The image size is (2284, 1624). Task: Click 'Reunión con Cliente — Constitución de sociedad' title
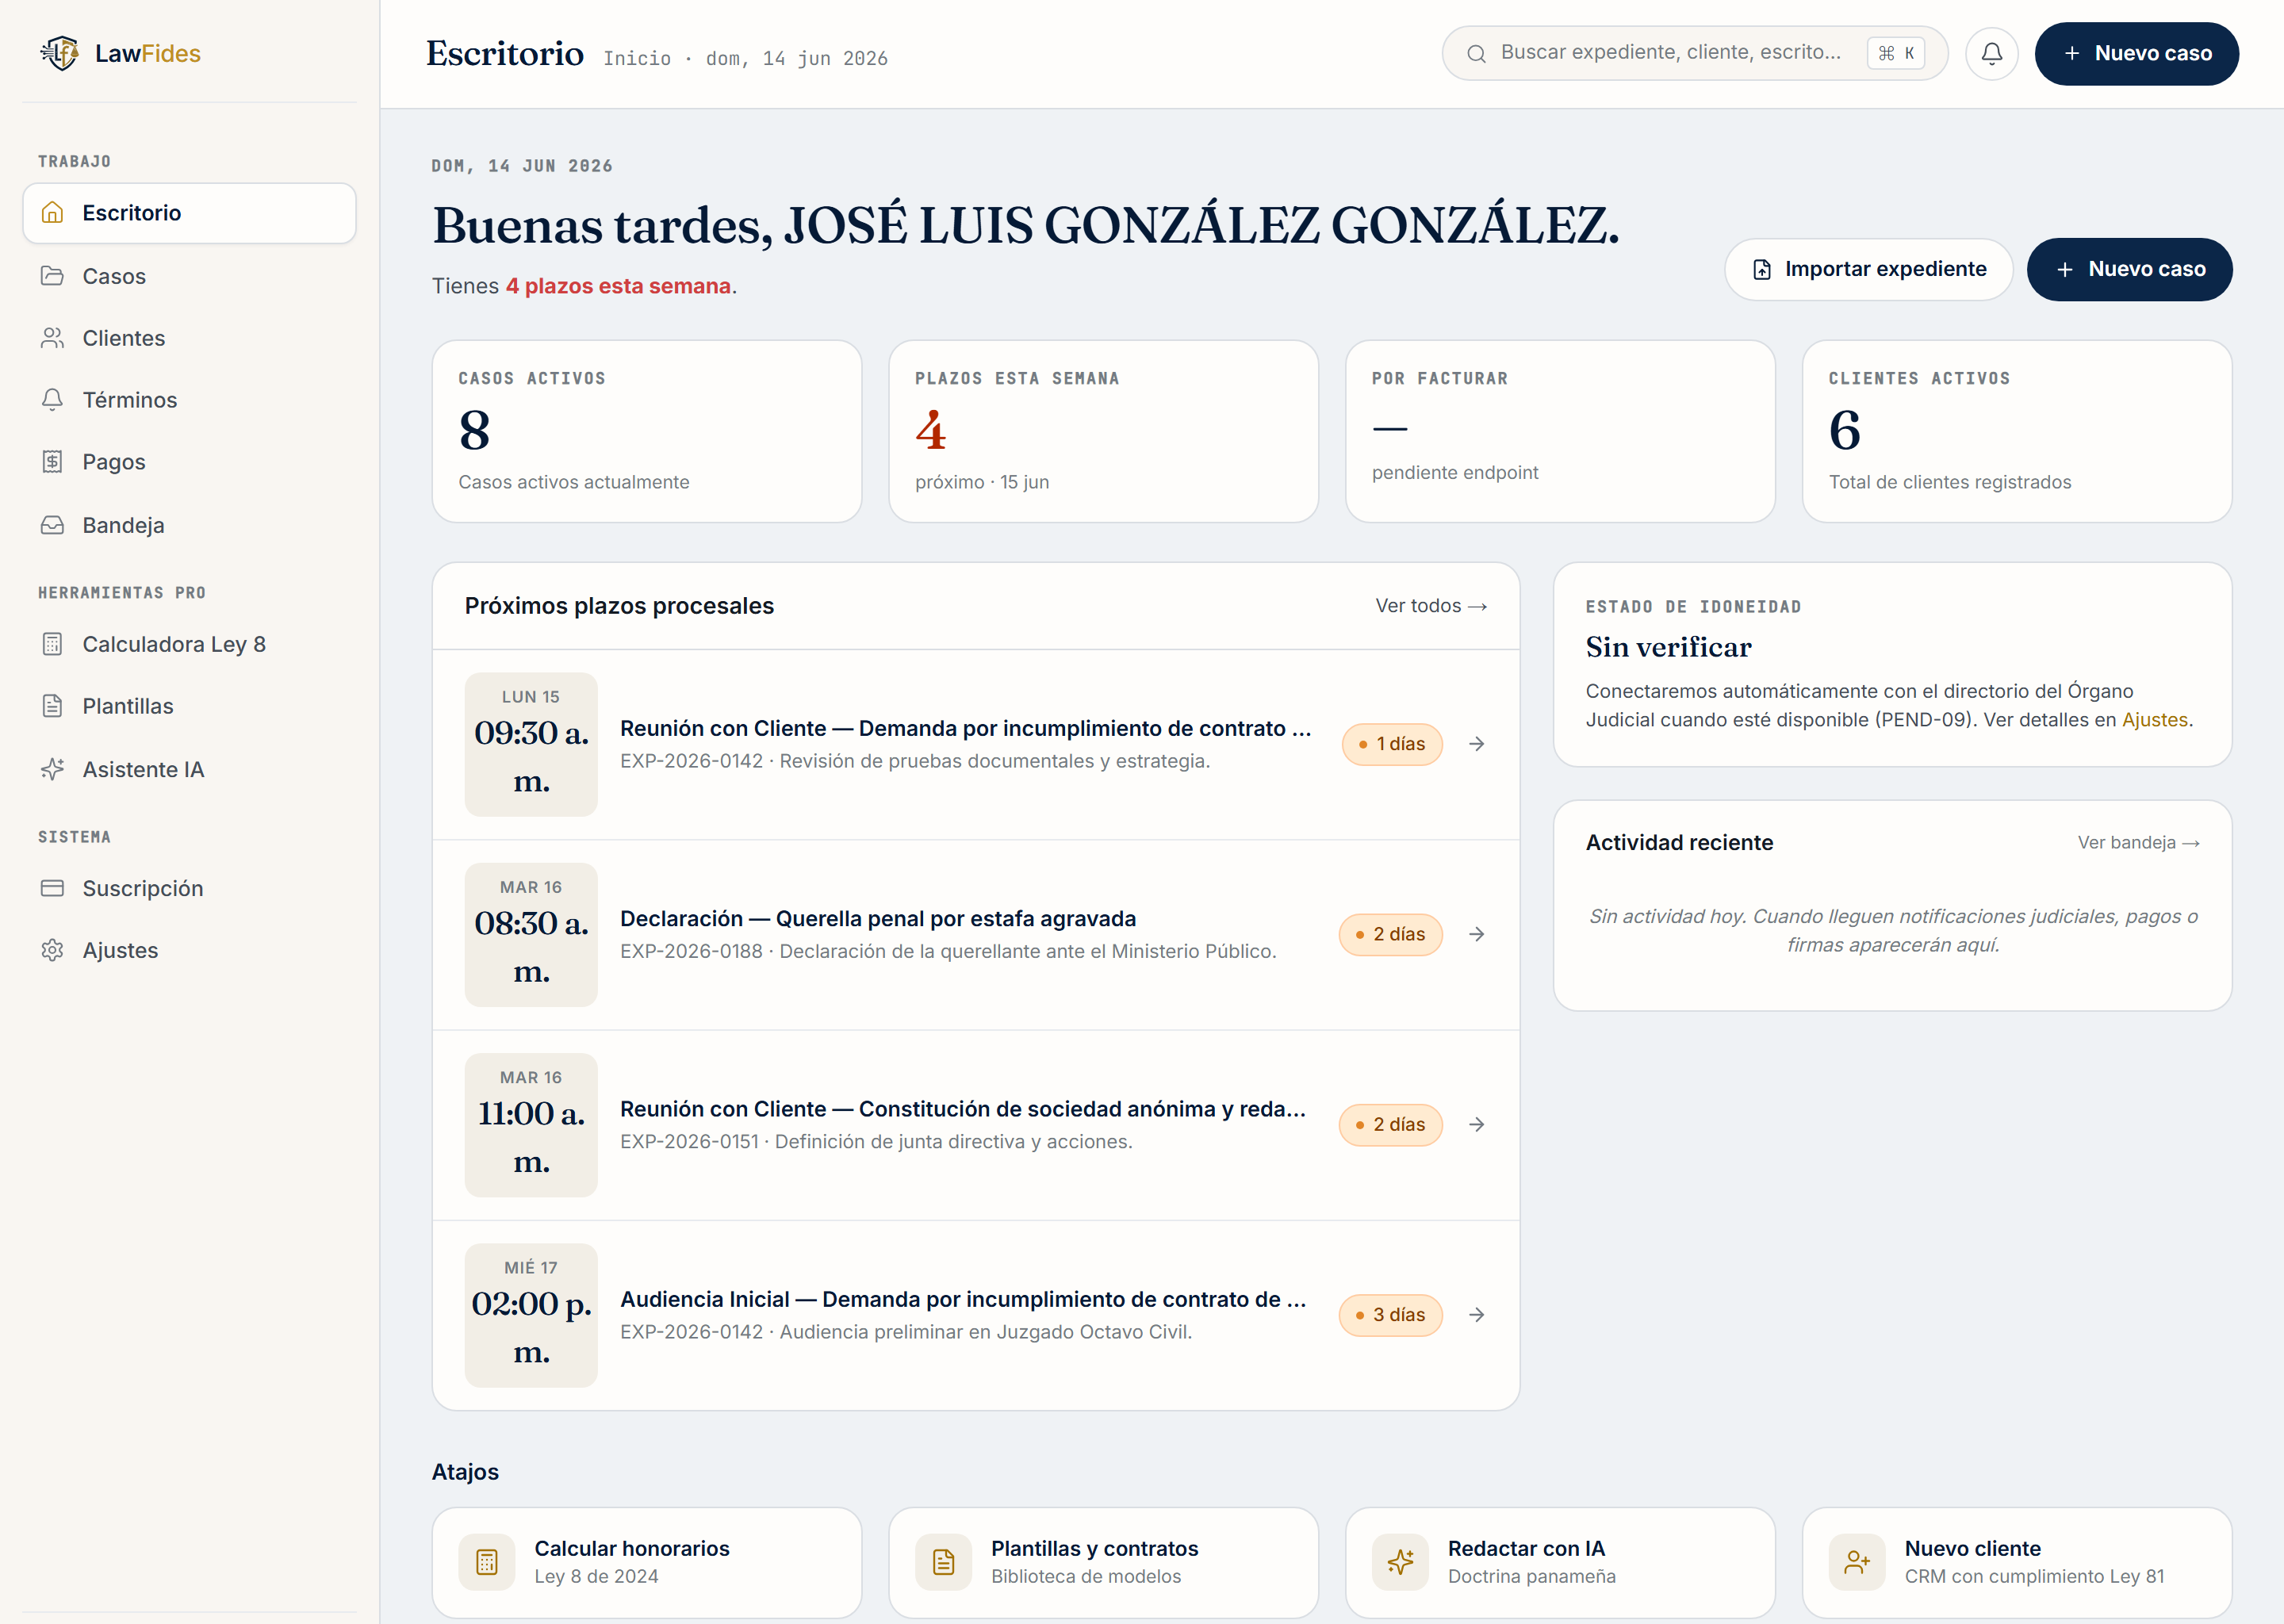963,1109
